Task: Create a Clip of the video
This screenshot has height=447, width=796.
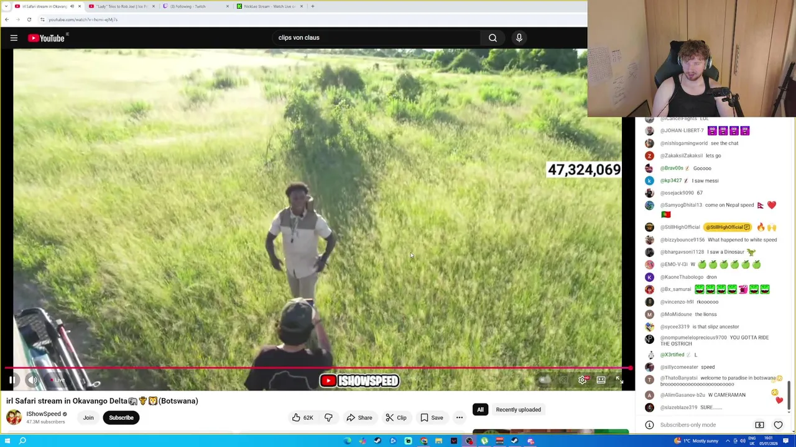Action: (x=396, y=418)
